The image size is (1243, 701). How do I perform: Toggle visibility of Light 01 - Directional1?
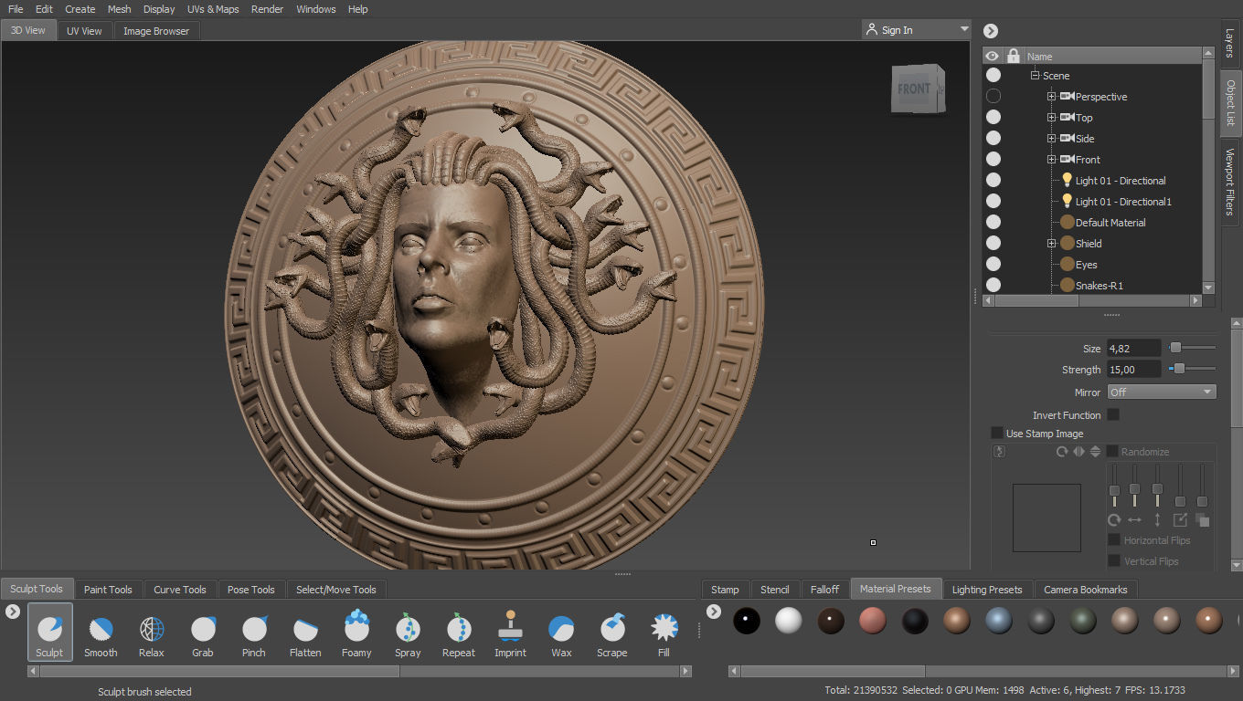[993, 201]
